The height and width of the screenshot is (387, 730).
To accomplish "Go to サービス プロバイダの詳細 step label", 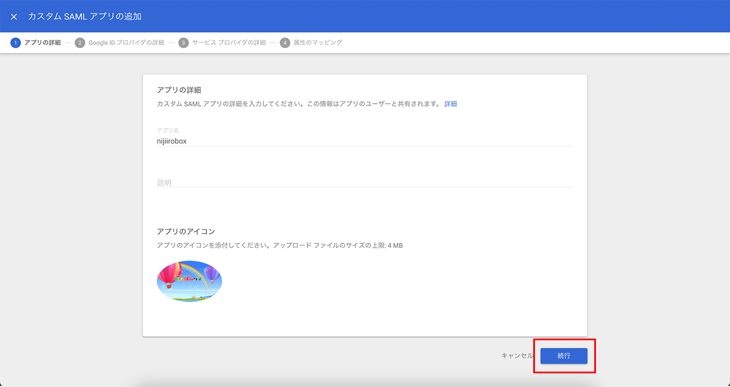I will (x=229, y=43).
